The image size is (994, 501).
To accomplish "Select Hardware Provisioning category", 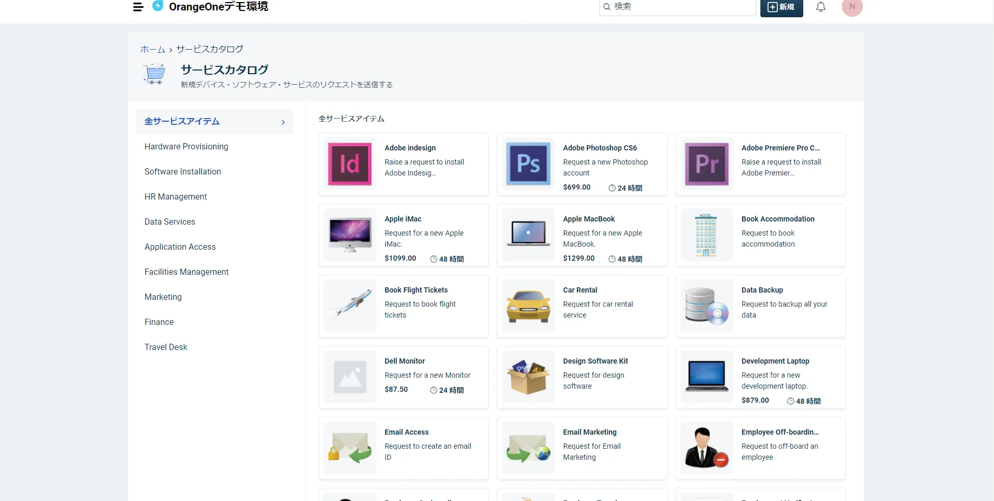I will coord(187,147).
